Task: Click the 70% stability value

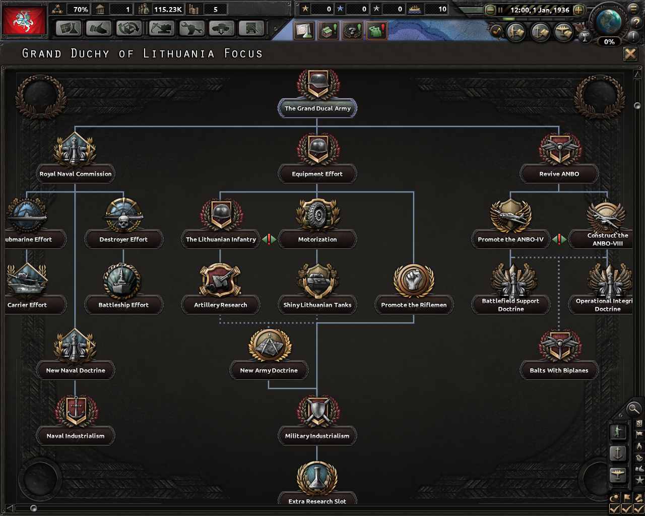Action: [81, 9]
